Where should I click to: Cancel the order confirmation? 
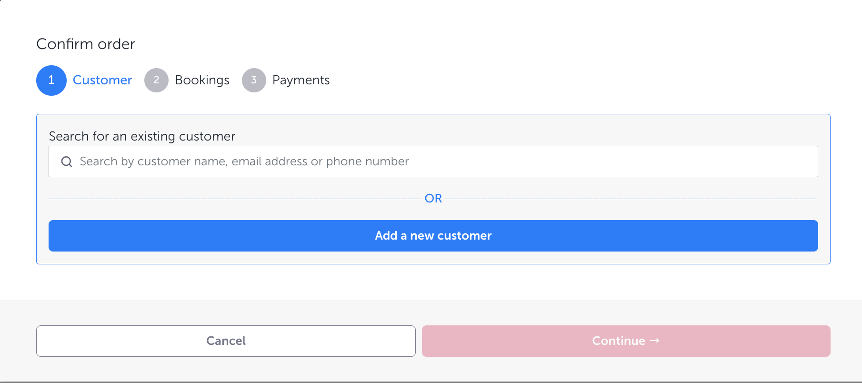[226, 341]
